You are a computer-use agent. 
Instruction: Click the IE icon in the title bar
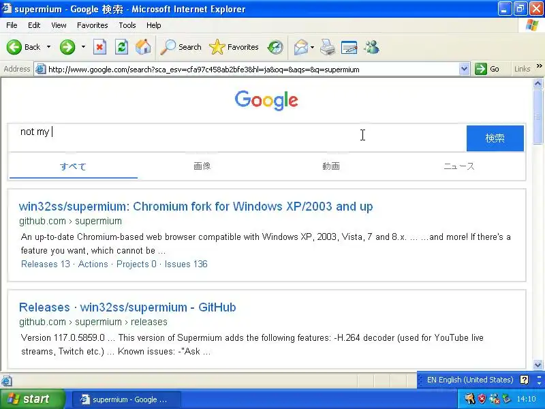[x=7, y=8]
